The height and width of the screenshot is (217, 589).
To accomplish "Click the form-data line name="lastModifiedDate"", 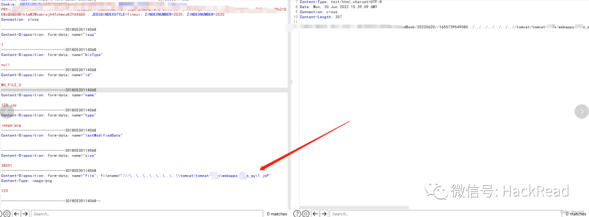I will coord(62,135).
